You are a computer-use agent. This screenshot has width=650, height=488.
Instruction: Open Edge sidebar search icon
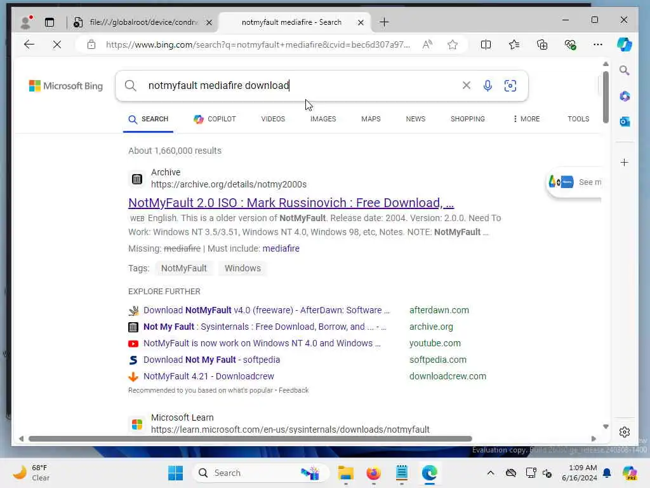(625, 71)
